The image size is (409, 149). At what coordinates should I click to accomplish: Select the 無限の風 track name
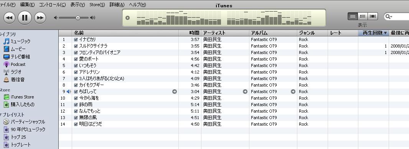[87, 118]
